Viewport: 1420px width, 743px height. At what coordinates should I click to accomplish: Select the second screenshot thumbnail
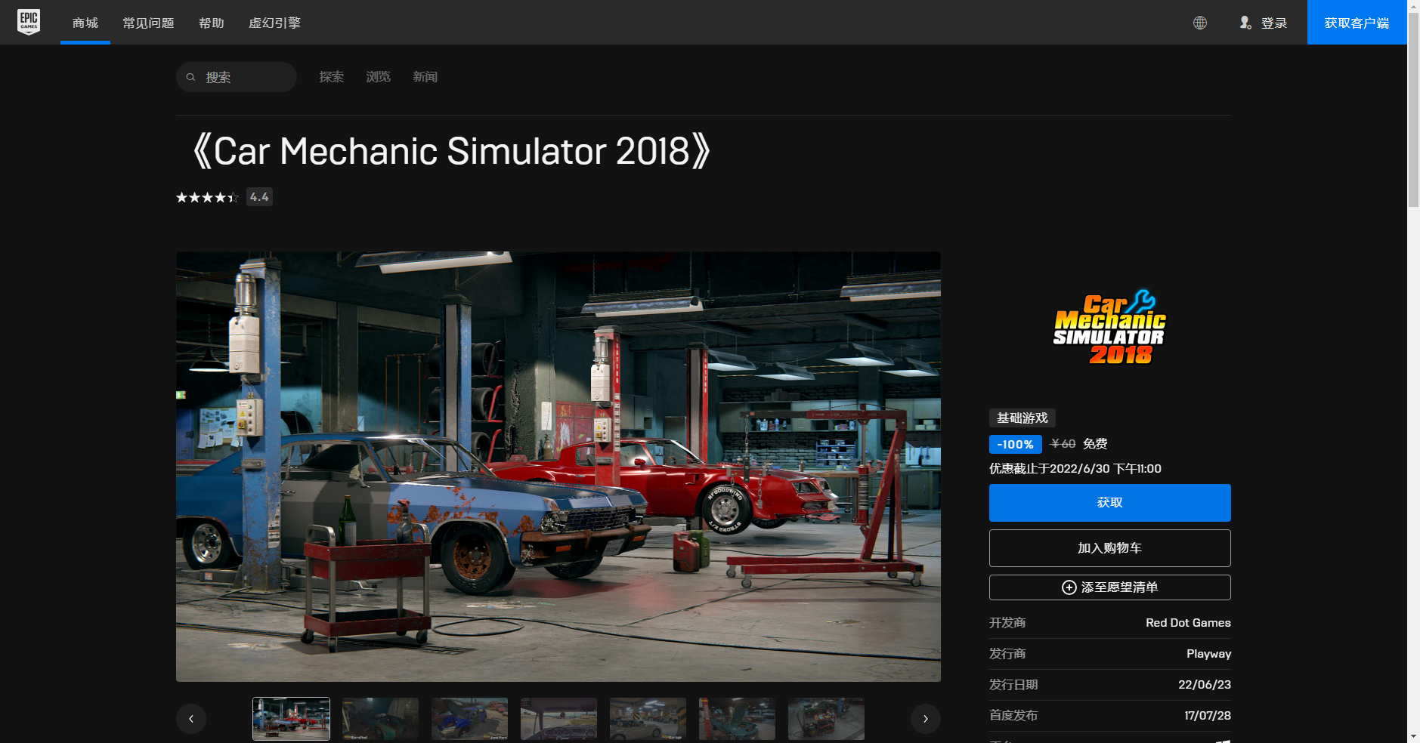(x=380, y=719)
